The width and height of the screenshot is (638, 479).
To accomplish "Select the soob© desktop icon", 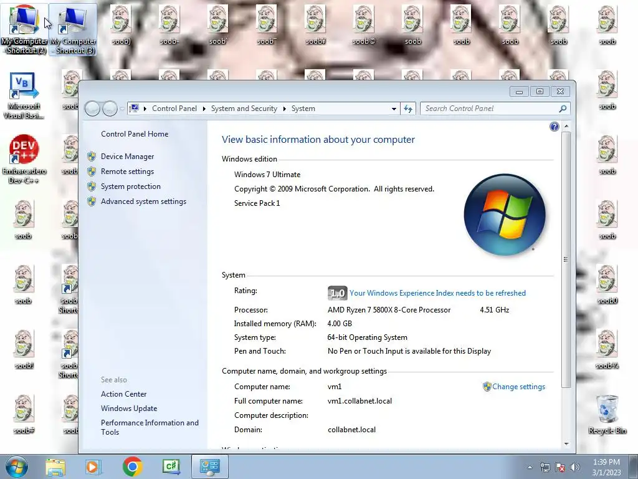I will [x=363, y=24].
